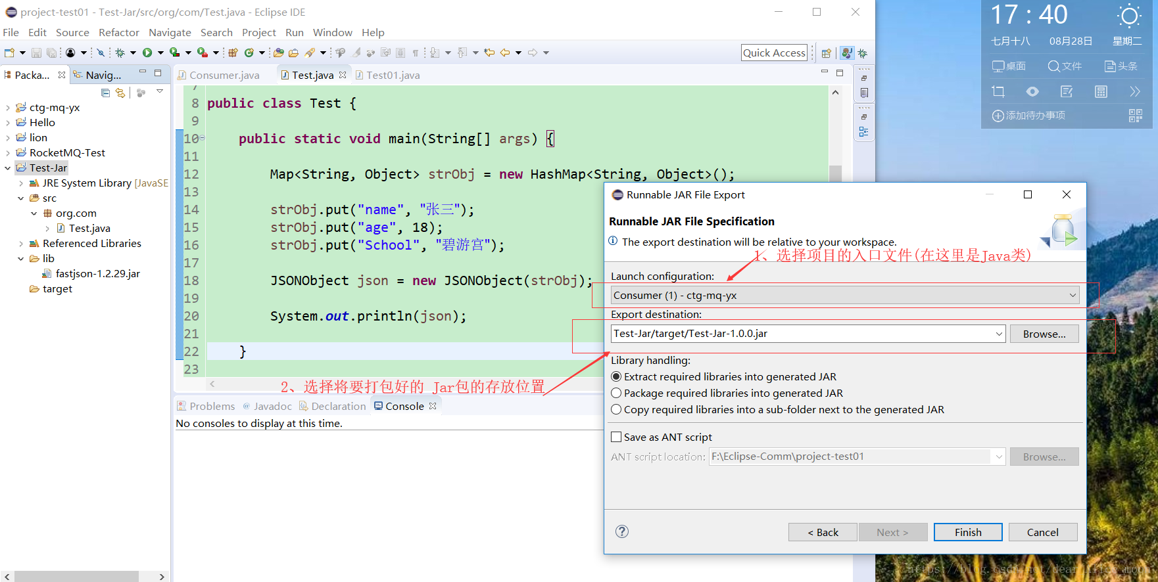Click the New Java Class icon

point(249,53)
